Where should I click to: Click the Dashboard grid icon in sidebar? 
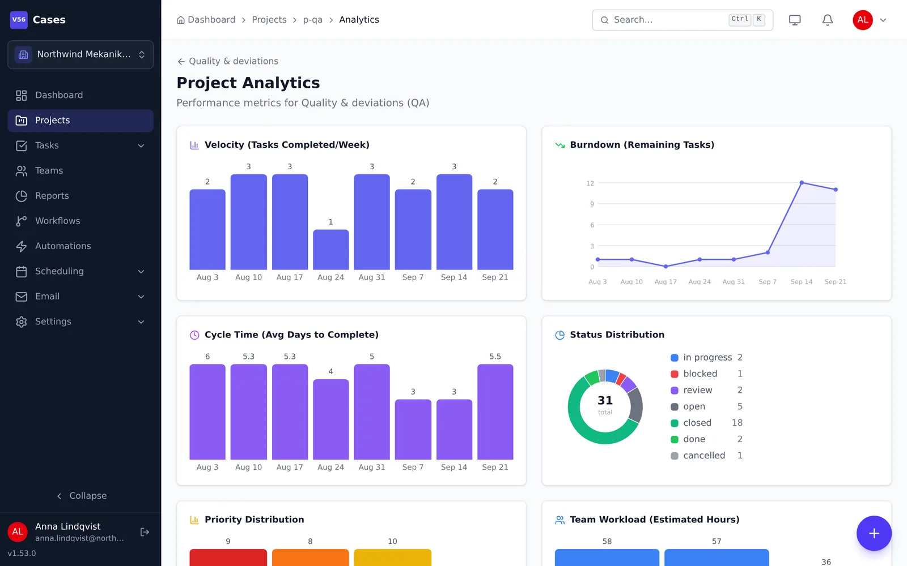22,95
